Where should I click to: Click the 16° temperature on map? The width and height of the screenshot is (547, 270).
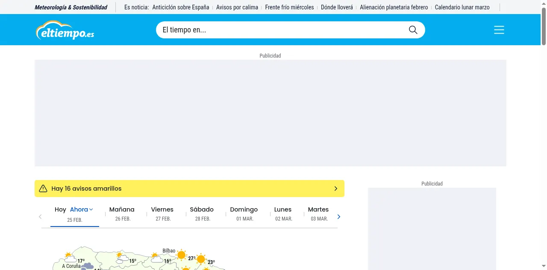coord(168,261)
